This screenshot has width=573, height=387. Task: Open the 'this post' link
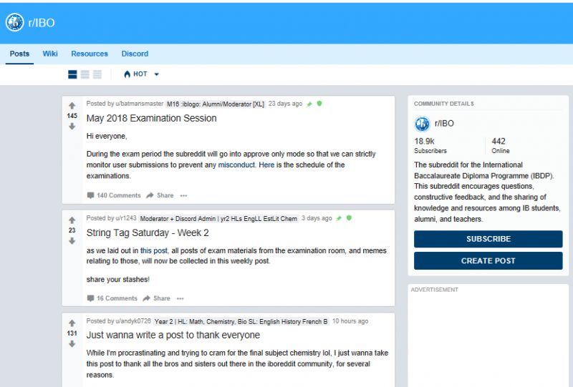click(x=154, y=250)
